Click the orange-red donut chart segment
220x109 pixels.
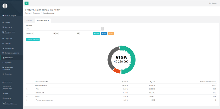(x=117, y=71)
